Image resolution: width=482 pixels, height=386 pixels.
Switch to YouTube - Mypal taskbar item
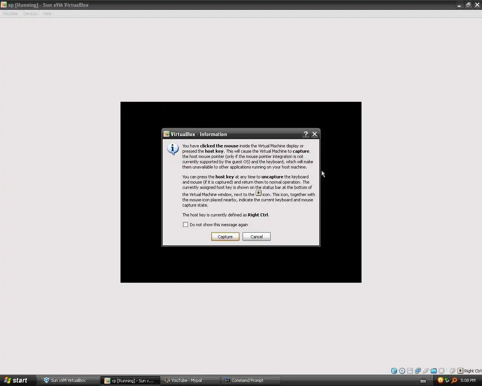click(x=190, y=380)
